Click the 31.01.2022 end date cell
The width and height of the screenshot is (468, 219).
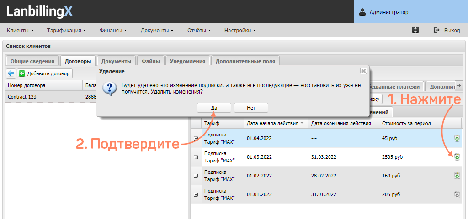pos(324,194)
